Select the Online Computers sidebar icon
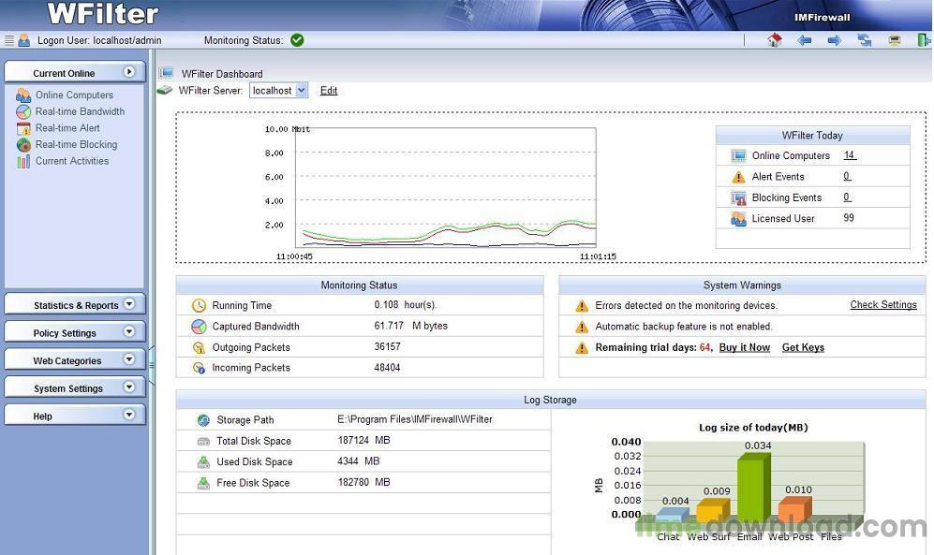This screenshot has width=934, height=555. point(23,95)
